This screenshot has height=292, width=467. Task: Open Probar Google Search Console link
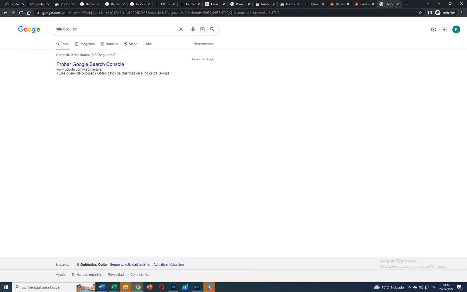pos(90,64)
